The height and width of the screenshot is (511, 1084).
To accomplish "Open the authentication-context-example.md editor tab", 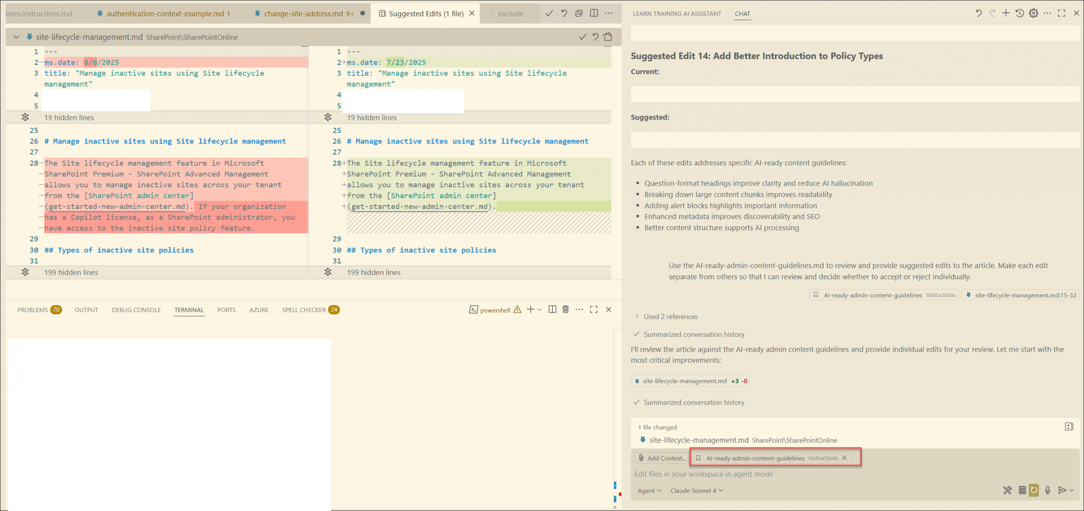I will pyautogui.click(x=165, y=14).
